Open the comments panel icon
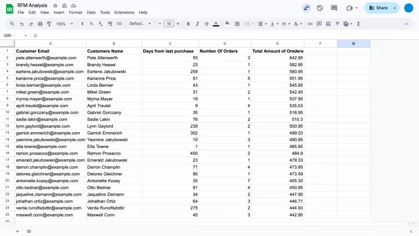The image size is (419, 236). (x=334, y=8)
